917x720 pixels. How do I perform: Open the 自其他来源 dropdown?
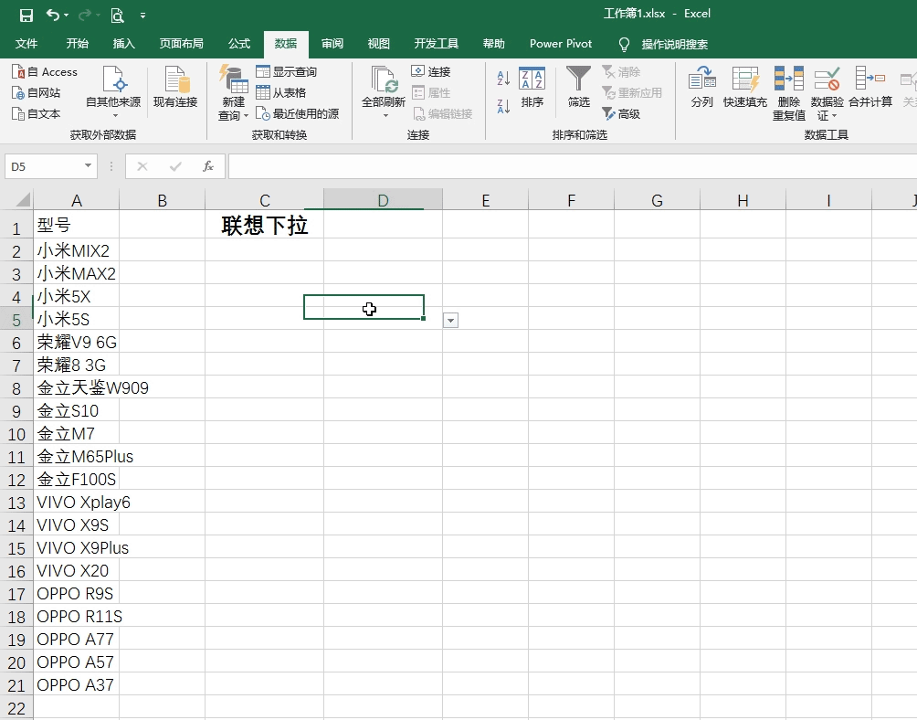[113, 92]
